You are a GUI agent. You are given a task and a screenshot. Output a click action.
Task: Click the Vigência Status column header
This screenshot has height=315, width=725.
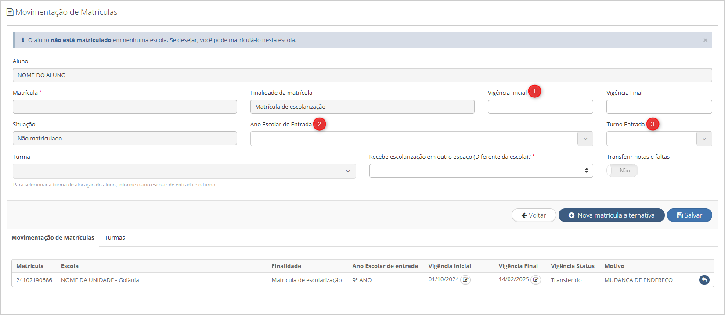573,266
